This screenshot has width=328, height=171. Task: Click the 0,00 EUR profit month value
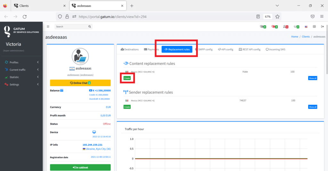[106, 115]
